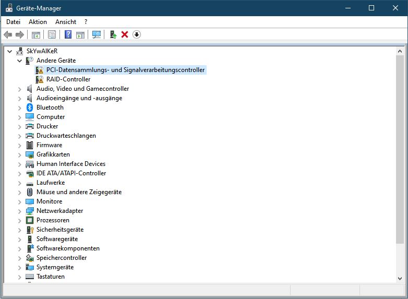Image resolution: width=408 pixels, height=299 pixels.
Task: Expand IDE ATA/ATAPI-Controller chevron
Action: (19, 173)
